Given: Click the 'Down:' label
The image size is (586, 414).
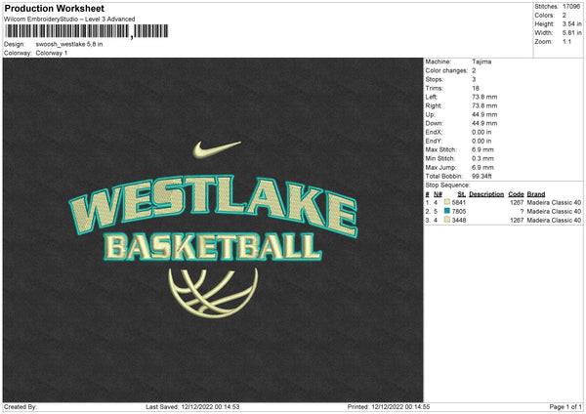Looking at the screenshot, I should point(434,123).
